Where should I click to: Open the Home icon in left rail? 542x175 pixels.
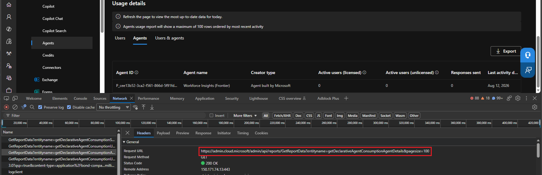(x=9, y=5)
